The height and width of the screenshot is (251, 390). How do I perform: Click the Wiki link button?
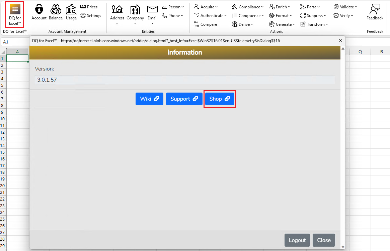(x=150, y=99)
